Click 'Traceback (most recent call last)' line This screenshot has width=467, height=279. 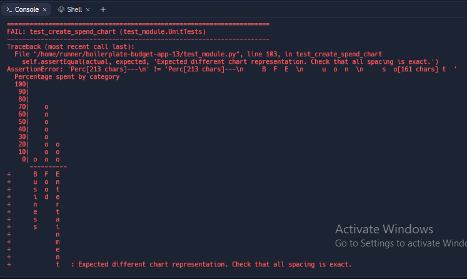[x=70, y=47]
